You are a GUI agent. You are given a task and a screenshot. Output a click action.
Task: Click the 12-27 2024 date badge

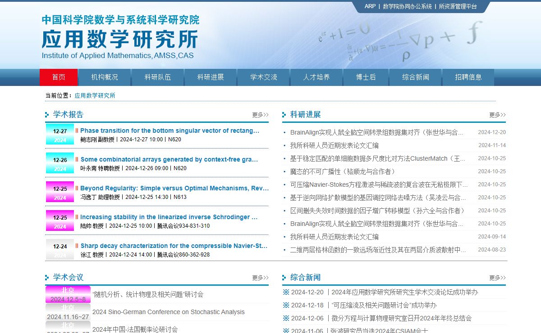pyautogui.click(x=60, y=135)
